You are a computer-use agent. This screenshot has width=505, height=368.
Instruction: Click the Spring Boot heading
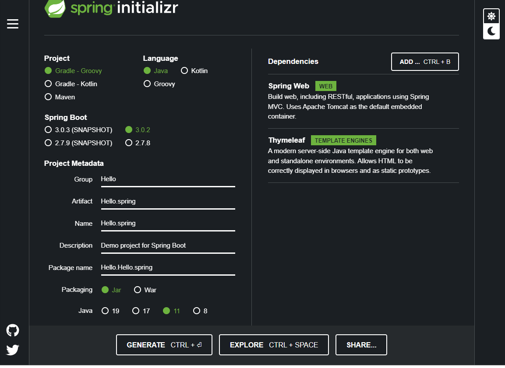coord(66,117)
